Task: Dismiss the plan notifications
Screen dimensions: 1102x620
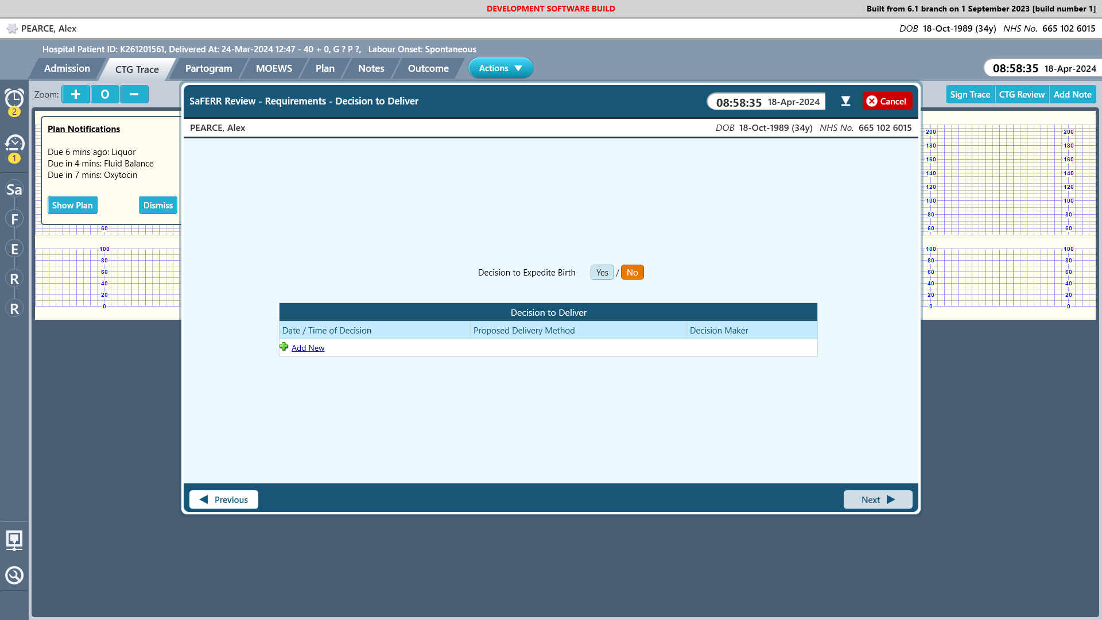Action: tap(158, 205)
